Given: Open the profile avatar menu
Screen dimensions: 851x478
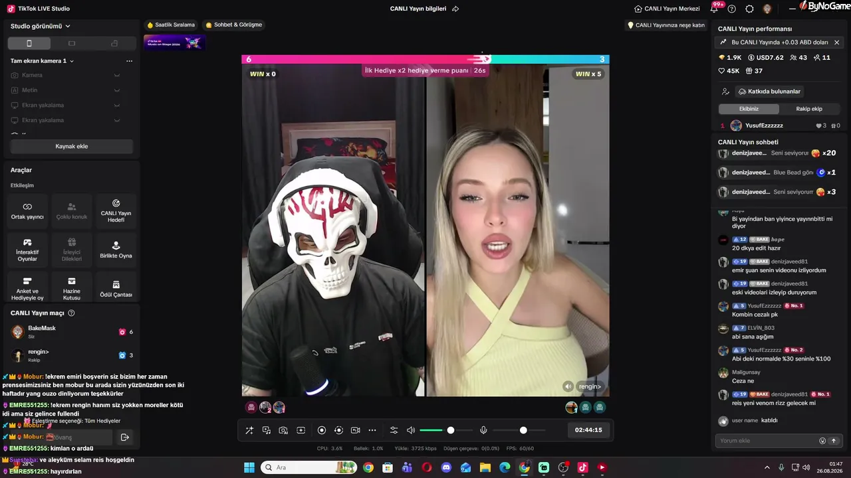Looking at the screenshot, I should [x=767, y=9].
